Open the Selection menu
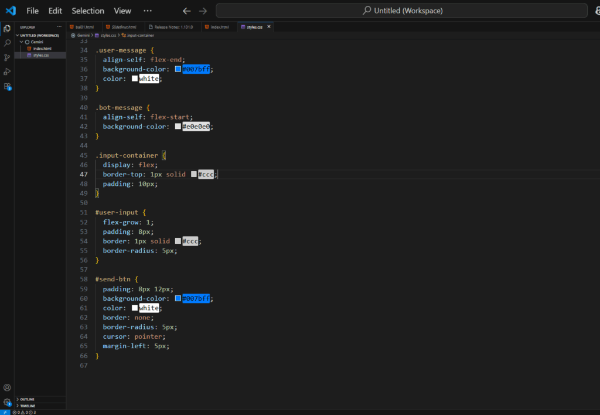 pos(88,11)
